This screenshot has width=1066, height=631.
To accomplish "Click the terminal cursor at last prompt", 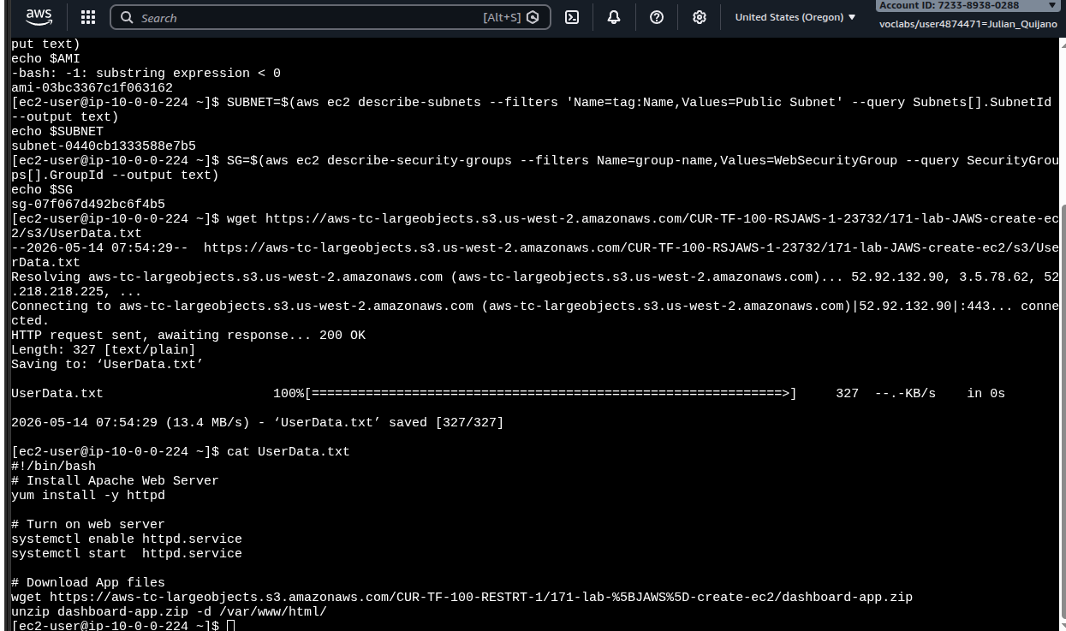I will (230, 626).
